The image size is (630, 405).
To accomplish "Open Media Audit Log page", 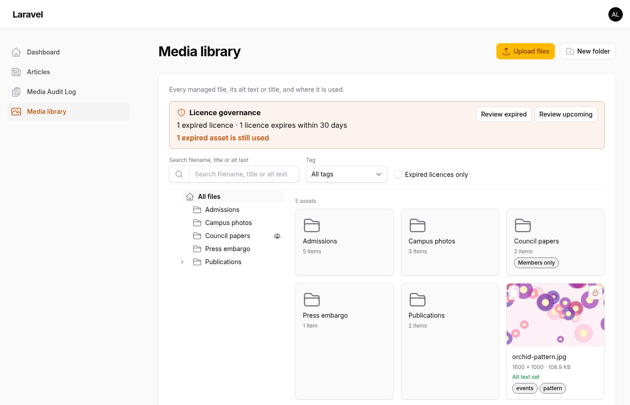I will [68, 92].
